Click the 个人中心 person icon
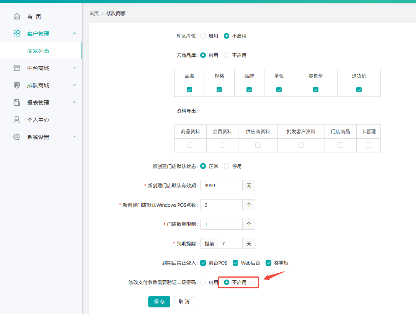This screenshot has height=314, width=416. pyautogui.click(x=17, y=120)
